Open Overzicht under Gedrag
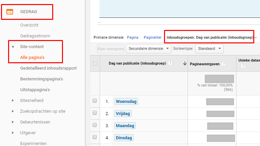260x146 pixels. click(29, 25)
